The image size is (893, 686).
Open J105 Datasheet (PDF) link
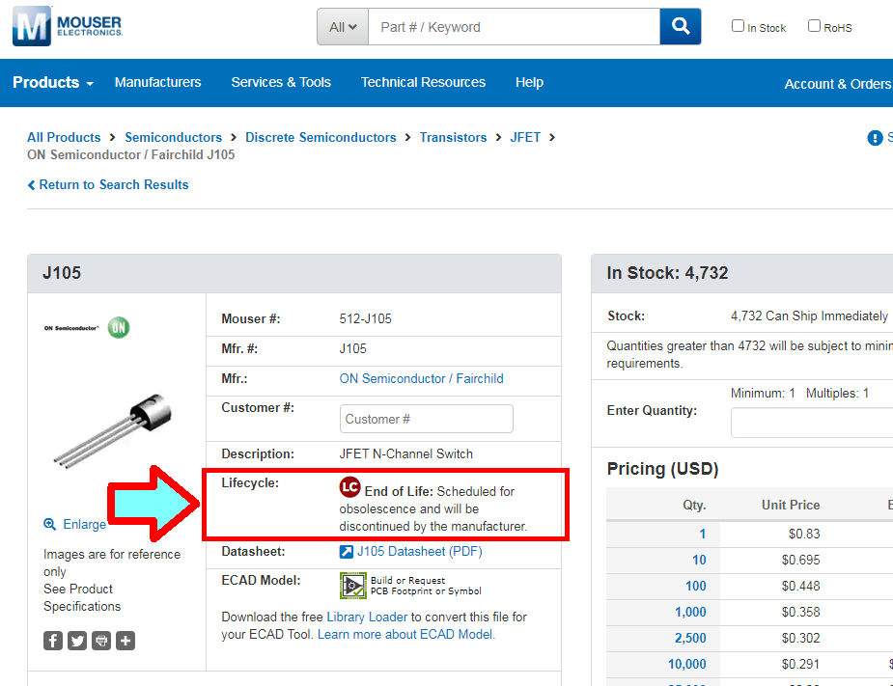coord(420,552)
